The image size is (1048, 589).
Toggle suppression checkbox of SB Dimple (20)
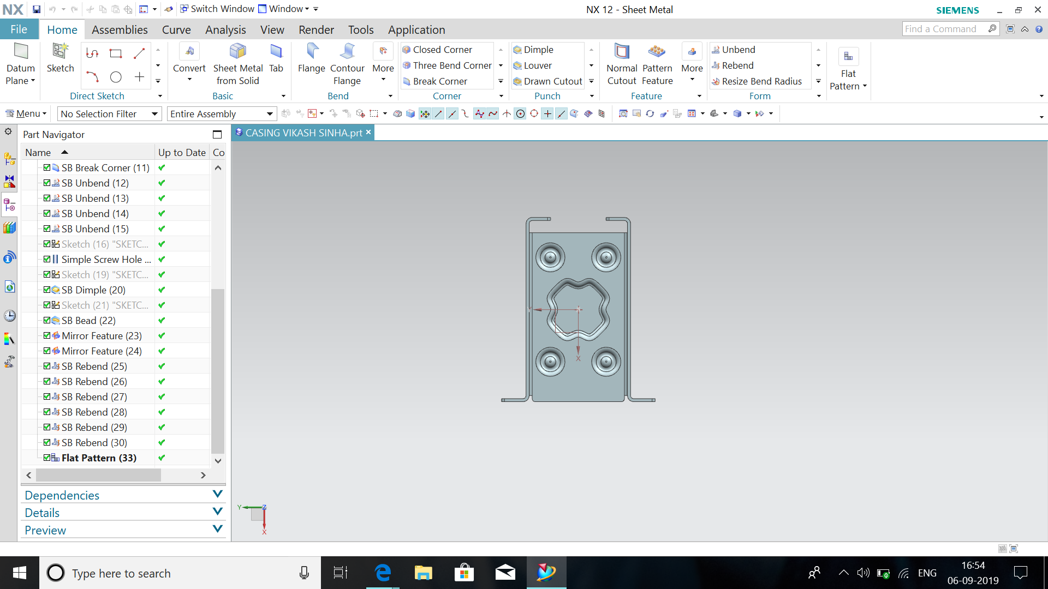(46, 290)
